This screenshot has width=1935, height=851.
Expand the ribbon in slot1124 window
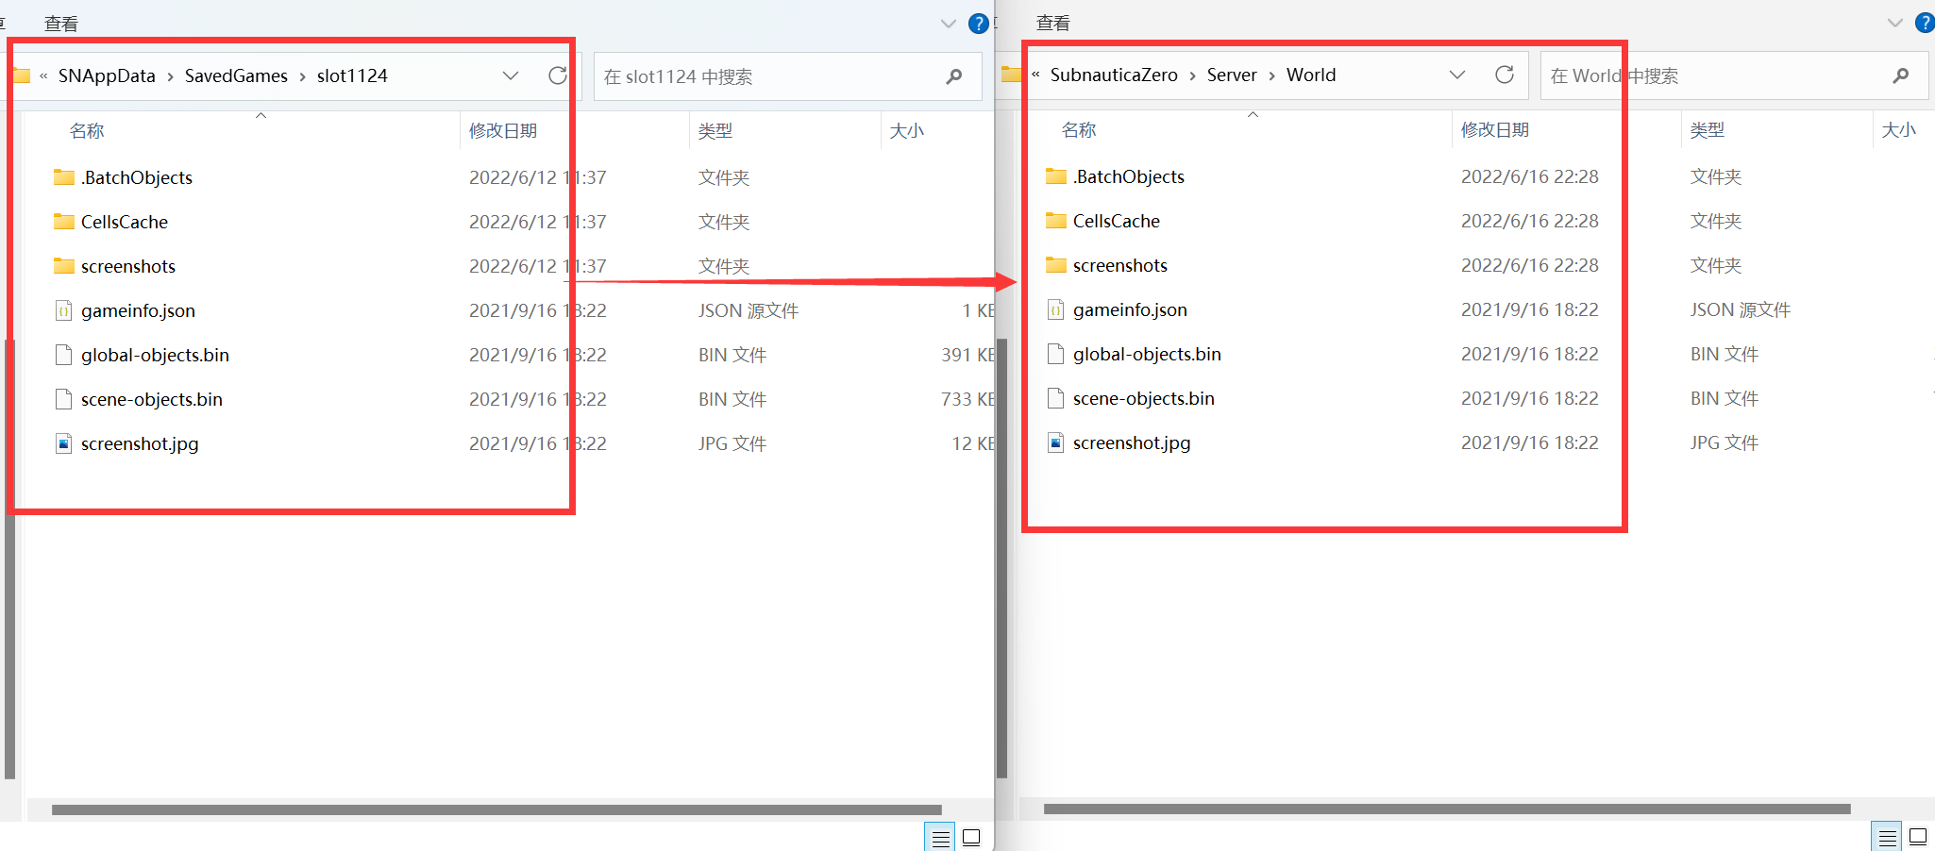949,24
